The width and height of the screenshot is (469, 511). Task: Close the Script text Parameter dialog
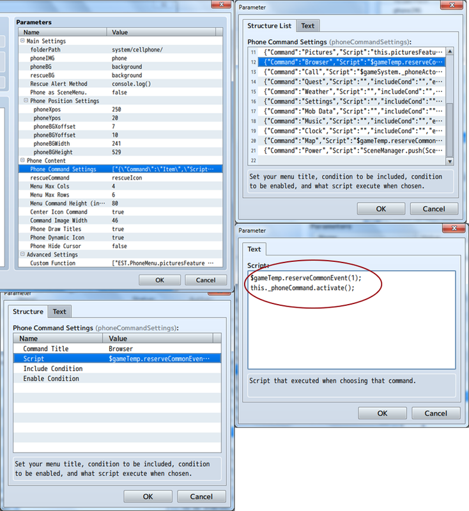454,228
